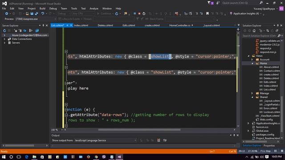The image size is (285, 160).
Task: Open Action Center notification icon in system tray
Action: pos(267,157)
